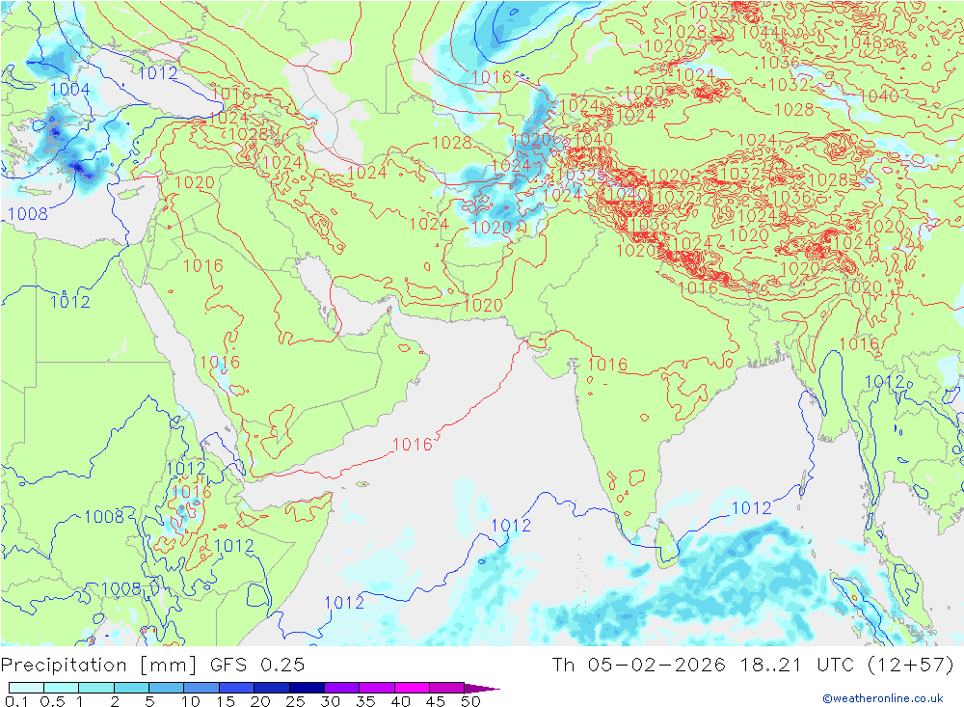This screenshot has width=964, height=707.
Task: Click the red '1016' label over central India
Action: click(608, 365)
